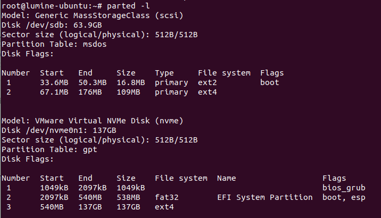Click the 'boot' flag of the ext2 partition

[x=270, y=82]
